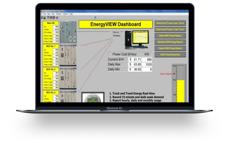Click the round blue globe toolbar icon
Image resolution: width=229 pixels, height=143 pixels.
point(54,17)
